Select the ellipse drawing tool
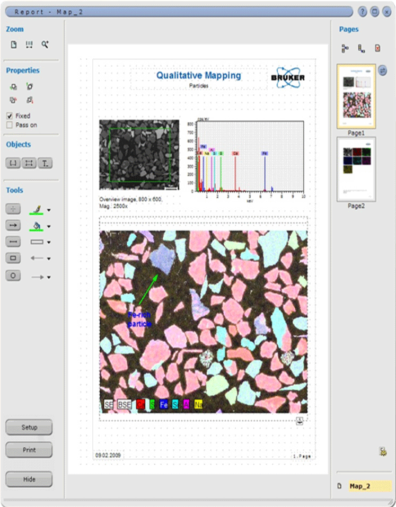396x507 pixels. pos(13,275)
